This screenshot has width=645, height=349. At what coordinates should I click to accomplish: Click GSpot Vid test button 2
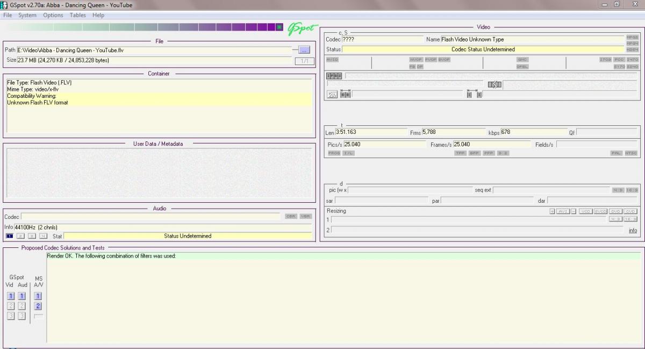pos(11,306)
